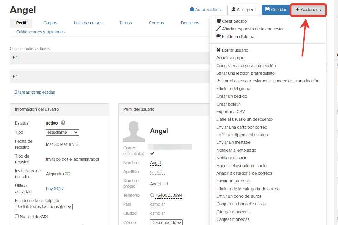Click the help icon next to activo status

click(63, 123)
